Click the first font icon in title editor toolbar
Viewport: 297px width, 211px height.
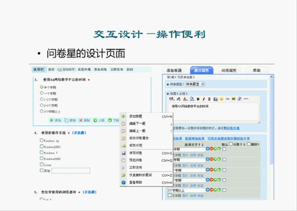172,99
